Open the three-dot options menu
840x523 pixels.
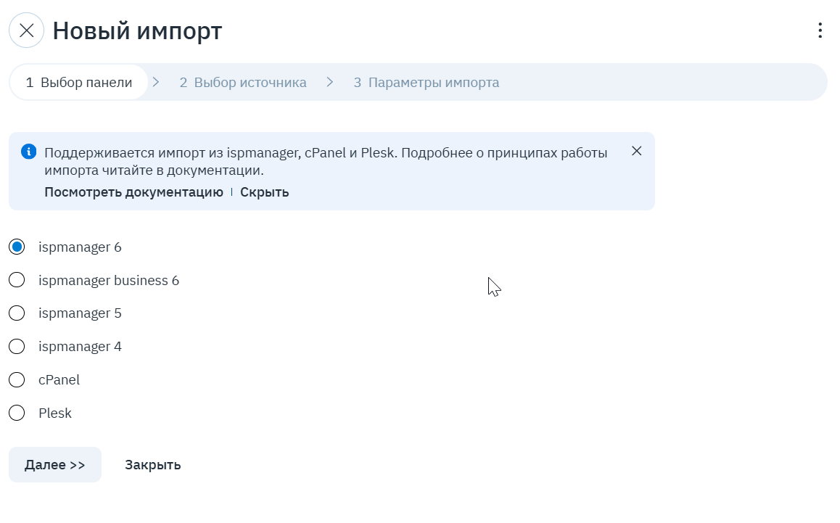[820, 30]
